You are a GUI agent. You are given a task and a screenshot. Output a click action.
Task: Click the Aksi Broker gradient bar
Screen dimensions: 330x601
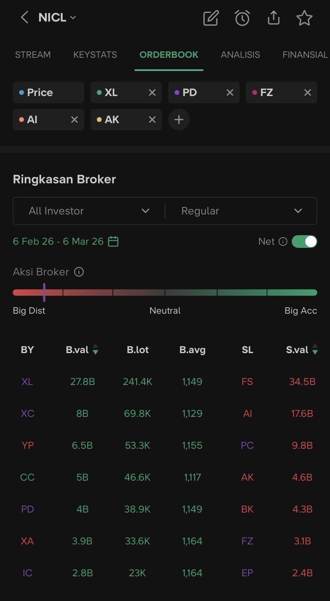click(x=165, y=293)
